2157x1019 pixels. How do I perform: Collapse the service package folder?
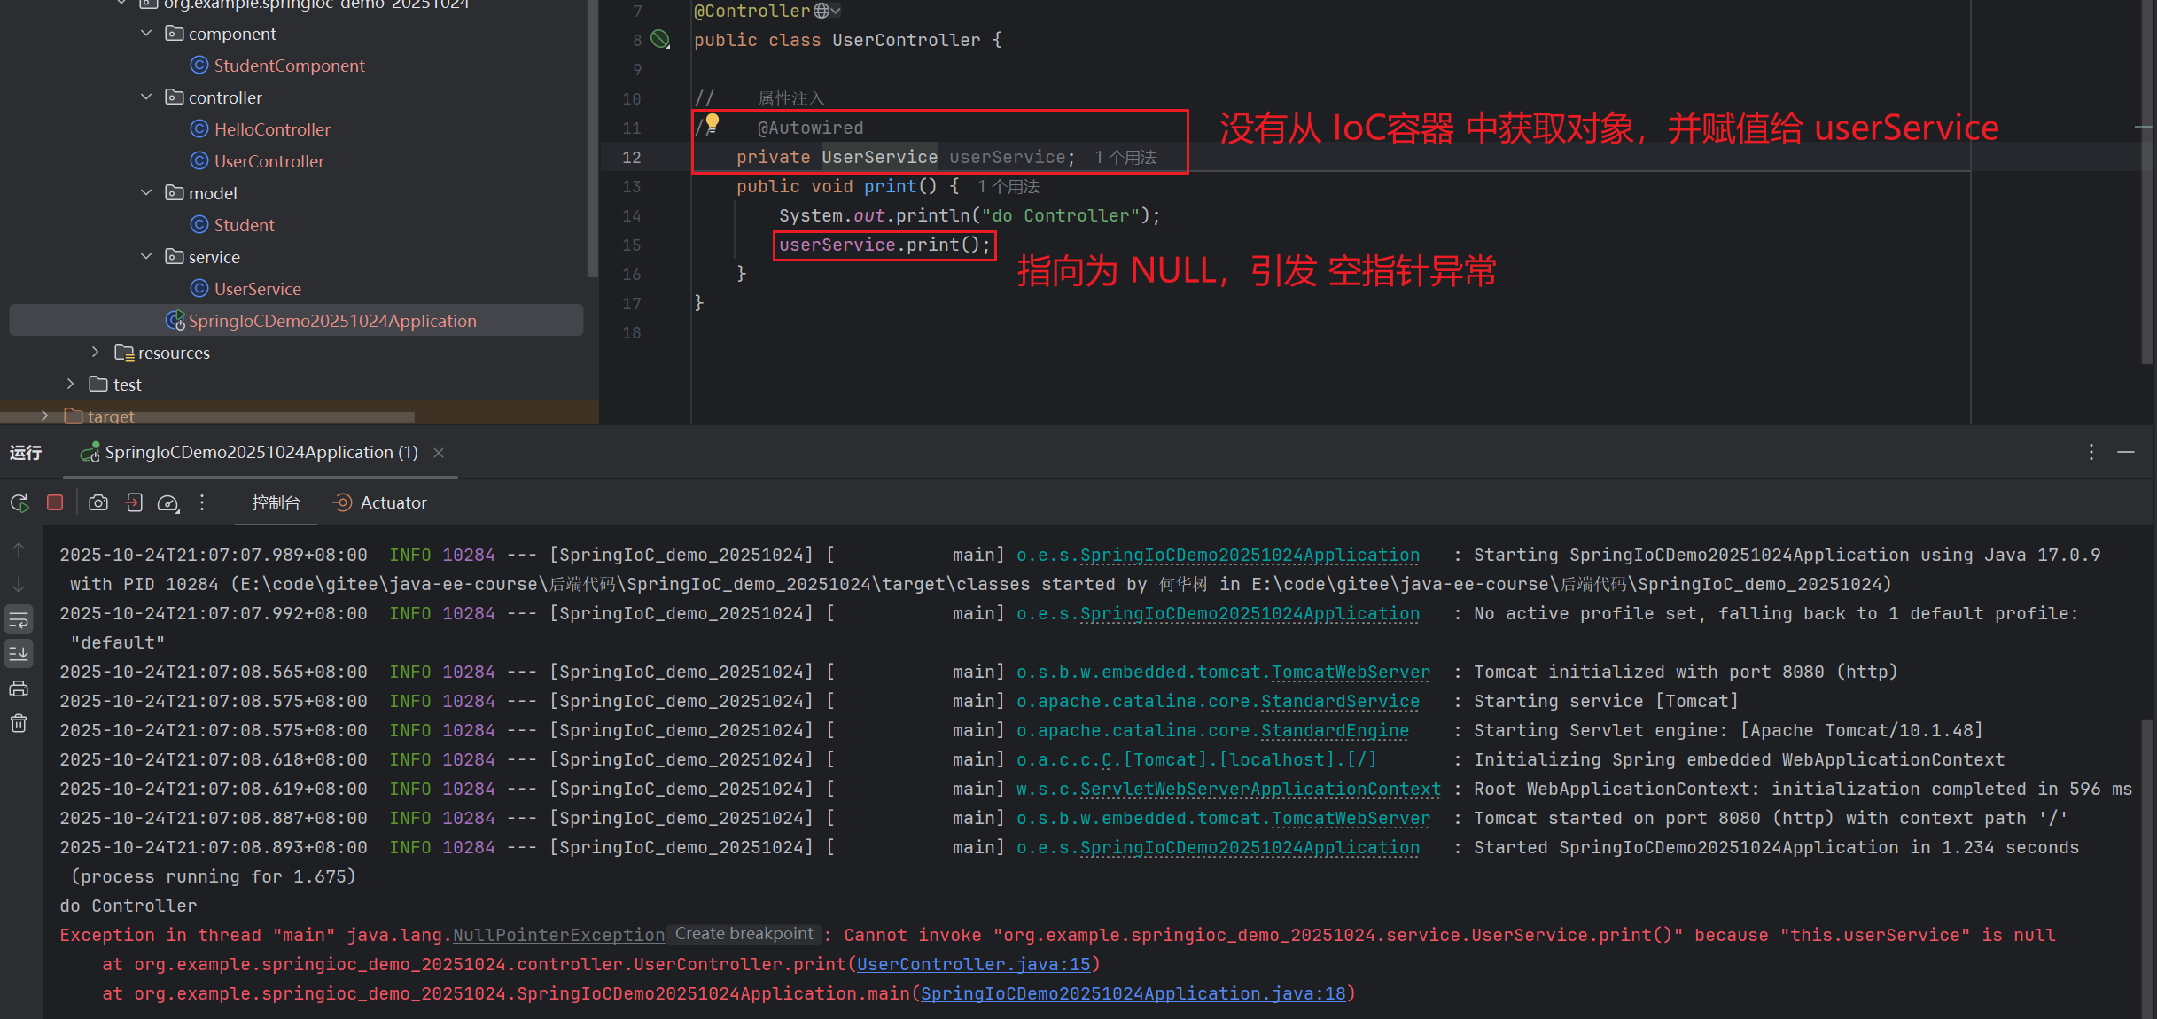pyautogui.click(x=146, y=256)
